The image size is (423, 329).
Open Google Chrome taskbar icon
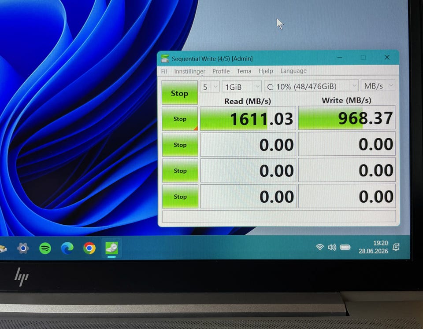pyautogui.click(x=89, y=248)
